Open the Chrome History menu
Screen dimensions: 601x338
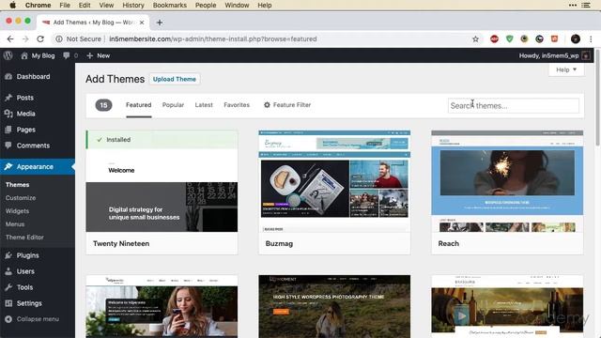133,5
